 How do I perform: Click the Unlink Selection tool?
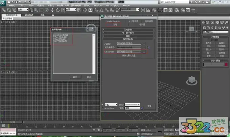[9, 10]
